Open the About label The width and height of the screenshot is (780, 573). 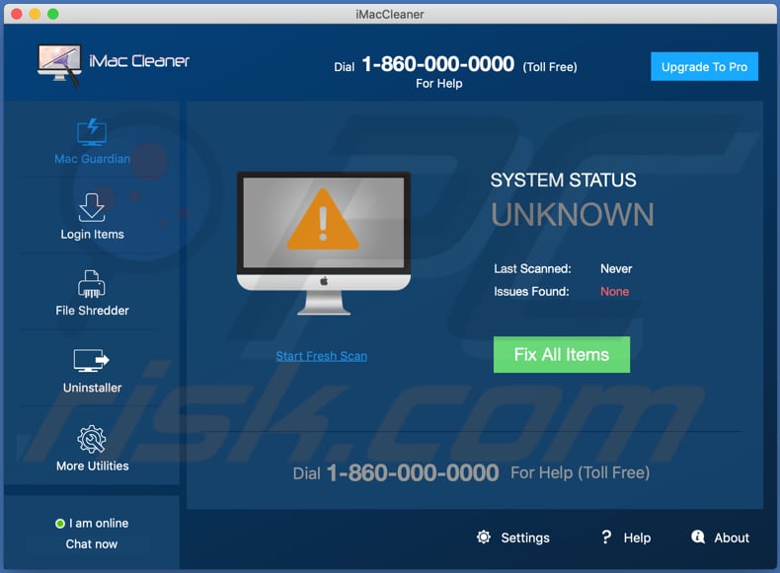click(732, 537)
